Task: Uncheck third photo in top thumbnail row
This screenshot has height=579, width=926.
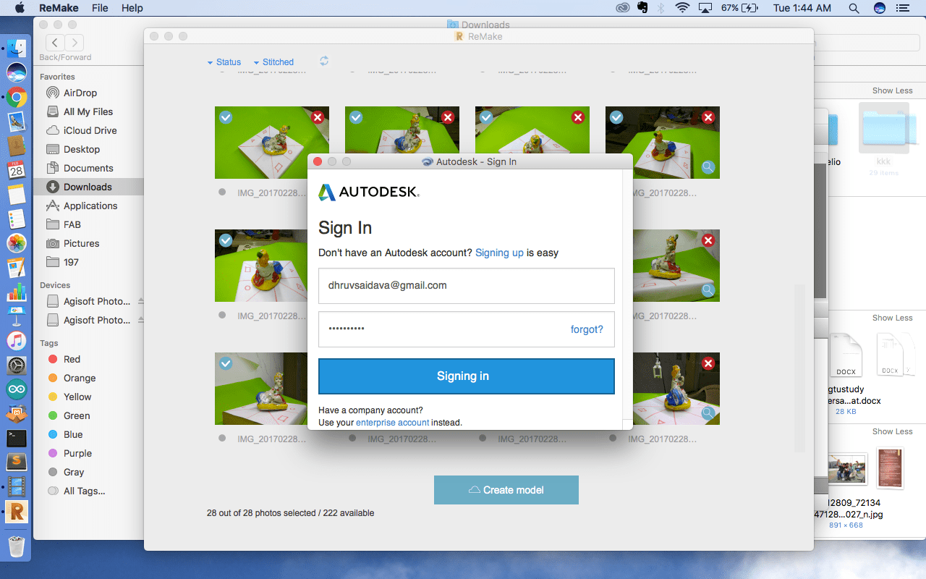Action: pyautogui.click(x=486, y=117)
